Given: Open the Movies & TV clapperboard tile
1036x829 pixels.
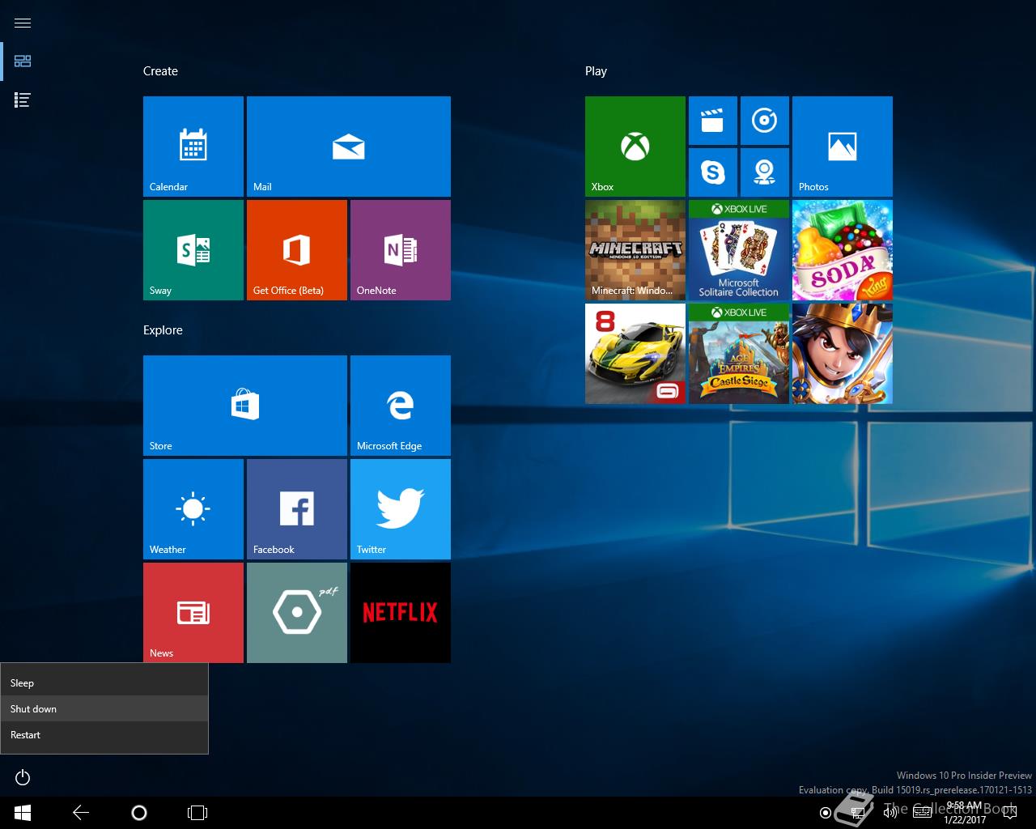Looking at the screenshot, I should coord(713,121).
